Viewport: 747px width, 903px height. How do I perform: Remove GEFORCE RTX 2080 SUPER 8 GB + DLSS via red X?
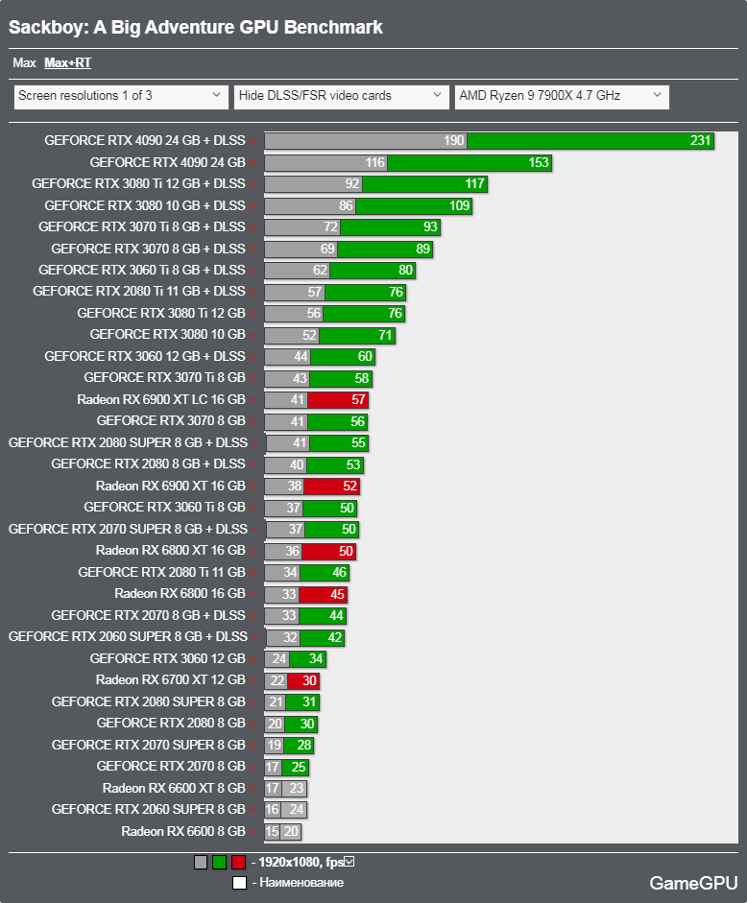click(254, 443)
